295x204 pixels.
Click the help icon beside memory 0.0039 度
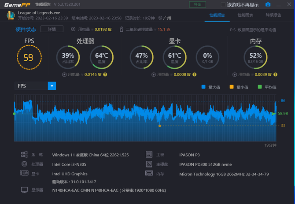click(275, 74)
